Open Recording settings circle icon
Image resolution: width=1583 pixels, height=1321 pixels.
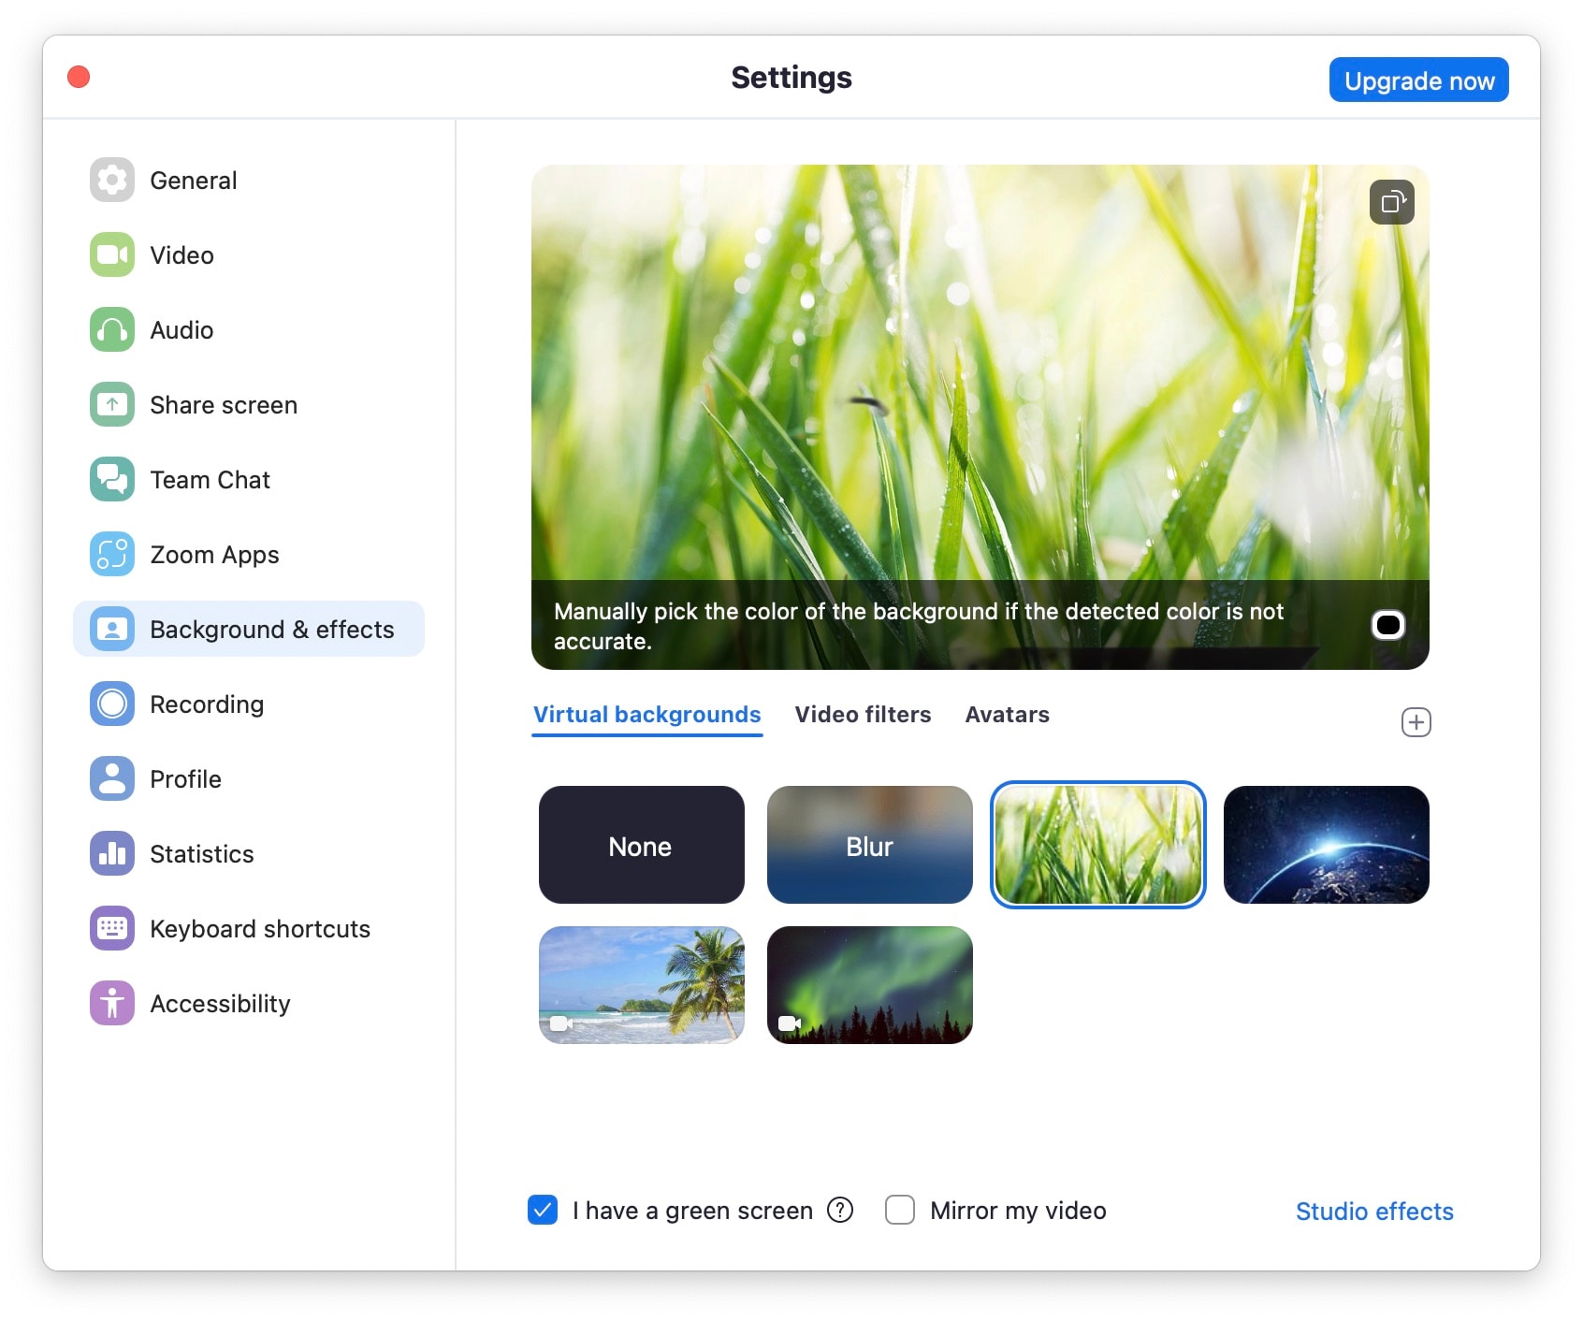pyautogui.click(x=112, y=704)
